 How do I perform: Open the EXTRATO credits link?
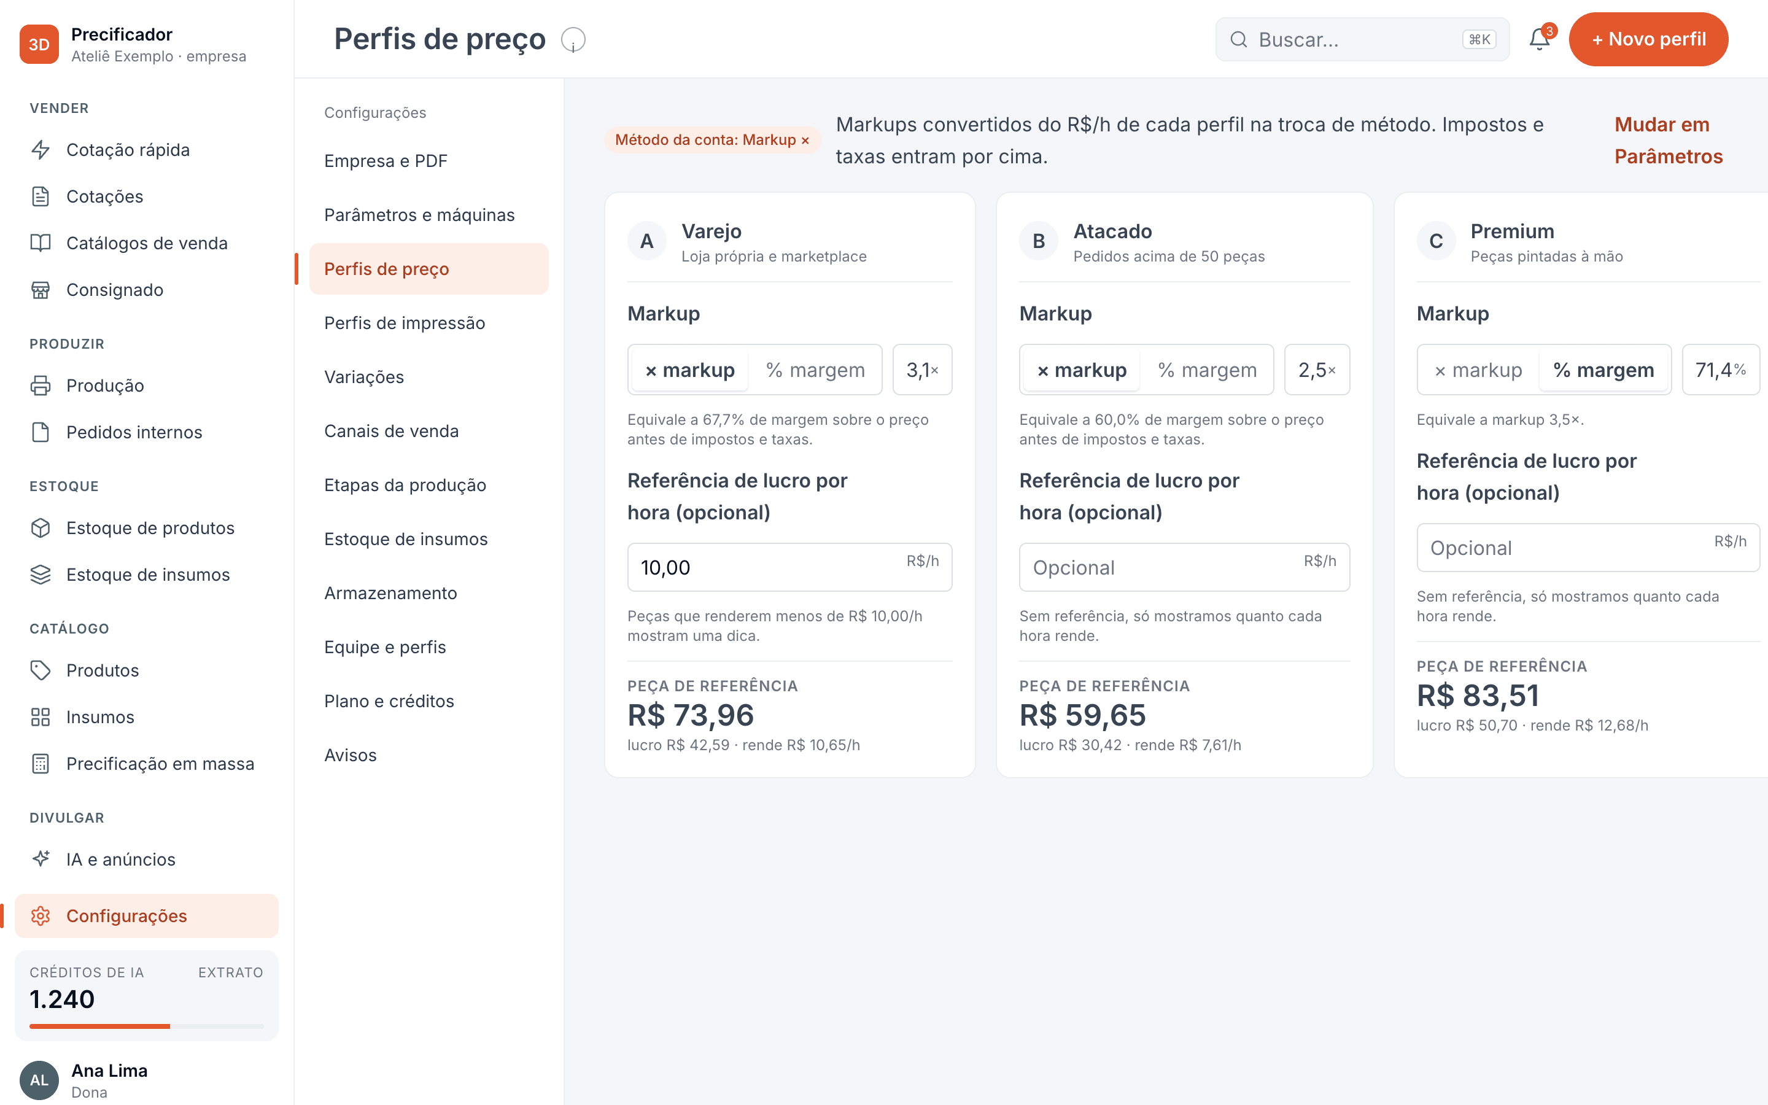[x=231, y=973]
